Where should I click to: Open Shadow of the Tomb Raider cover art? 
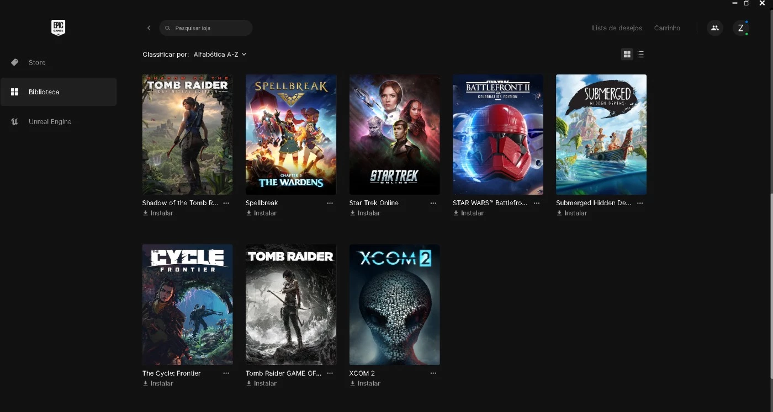click(187, 135)
